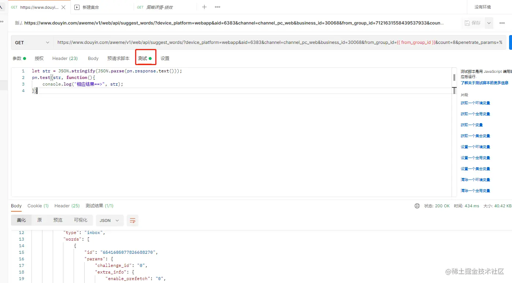
Task: Insert snippet 获取一个变量
Action: point(472,125)
